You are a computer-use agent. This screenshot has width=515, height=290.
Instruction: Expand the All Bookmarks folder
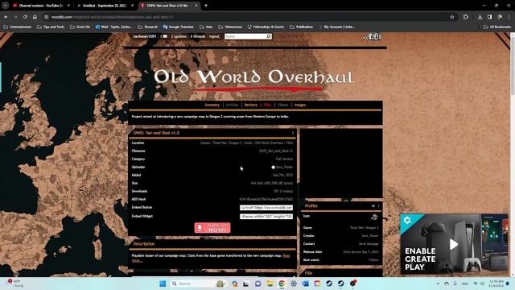(x=497, y=27)
